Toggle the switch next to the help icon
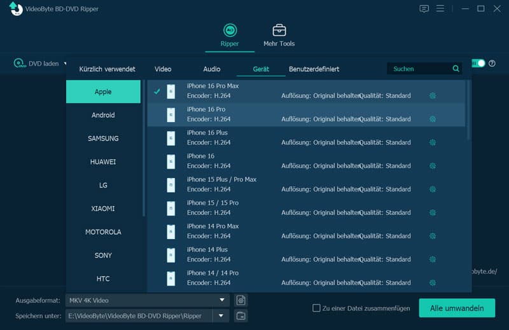The image size is (509, 330). click(478, 64)
